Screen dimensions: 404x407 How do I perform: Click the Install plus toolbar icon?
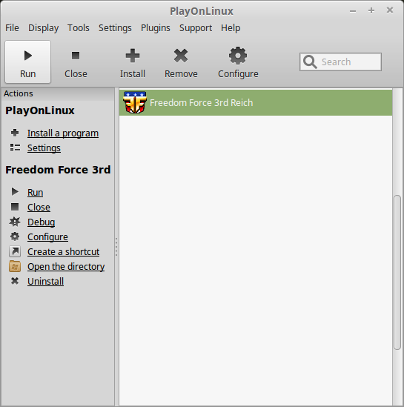pyautogui.click(x=133, y=56)
